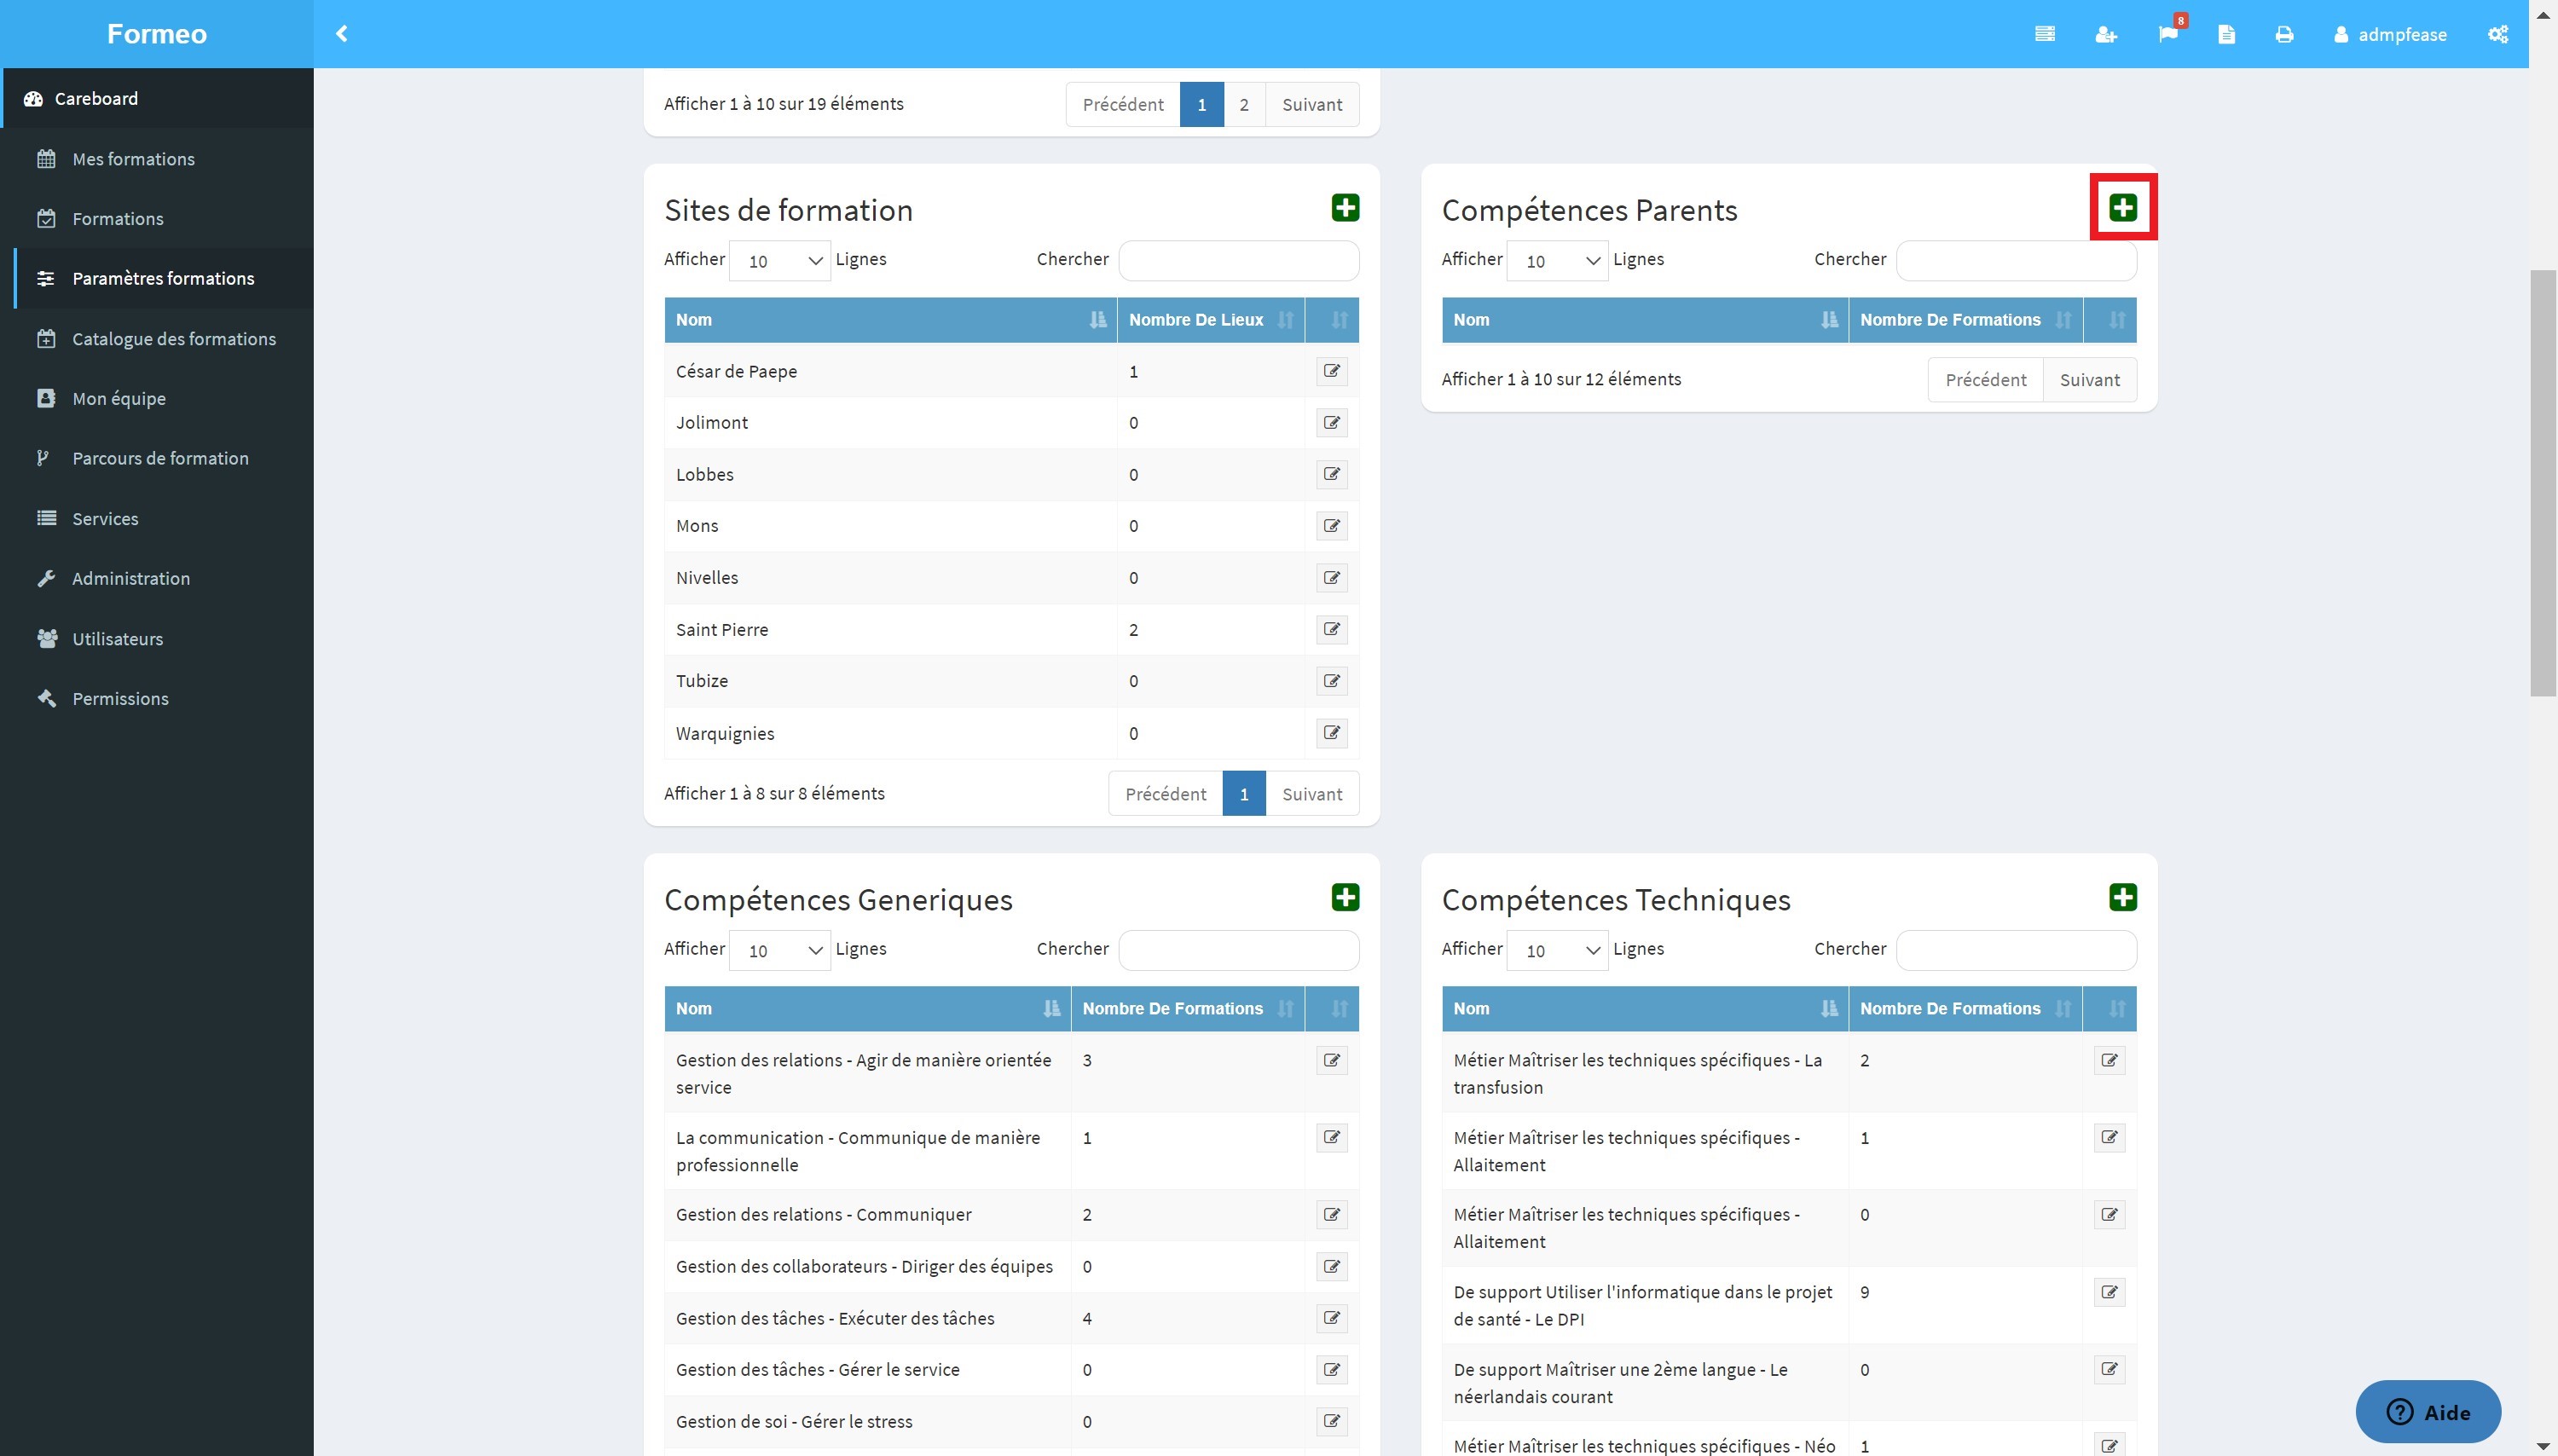Click the page vertical scrollbar thumb
This screenshot has width=2558, height=1456.
(2543, 483)
